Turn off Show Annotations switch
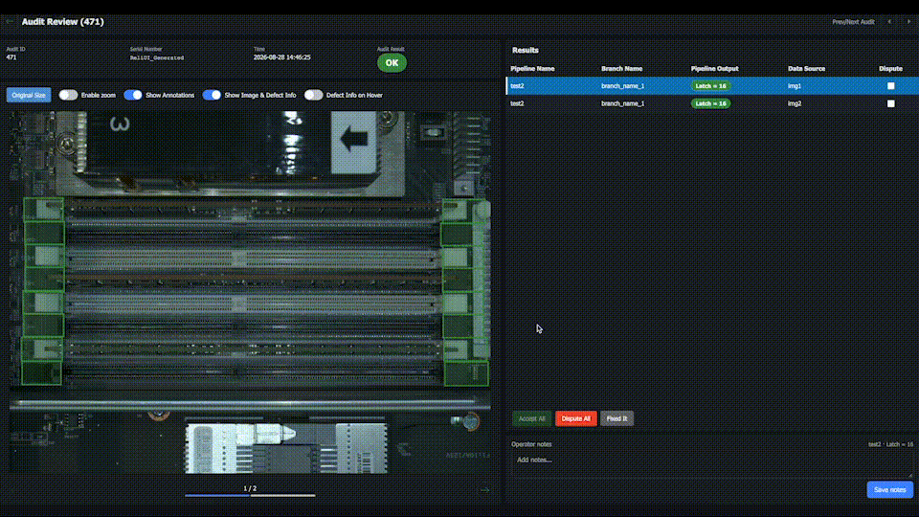Image resolution: width=919 pixels, height=517 pixels. click(133, 95)
